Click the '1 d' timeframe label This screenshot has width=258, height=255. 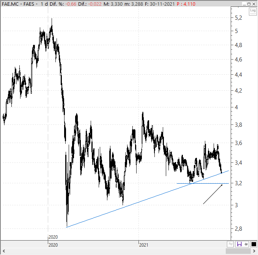point(44,4)
